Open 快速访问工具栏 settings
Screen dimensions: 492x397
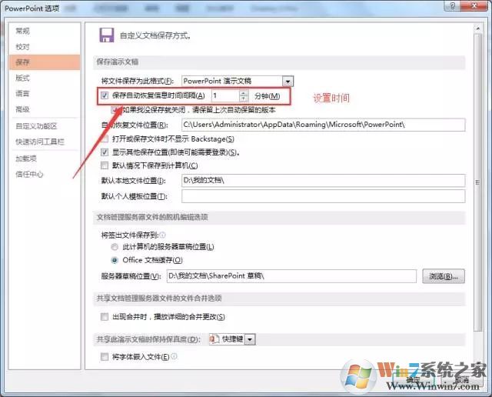[x=40, y=142]
